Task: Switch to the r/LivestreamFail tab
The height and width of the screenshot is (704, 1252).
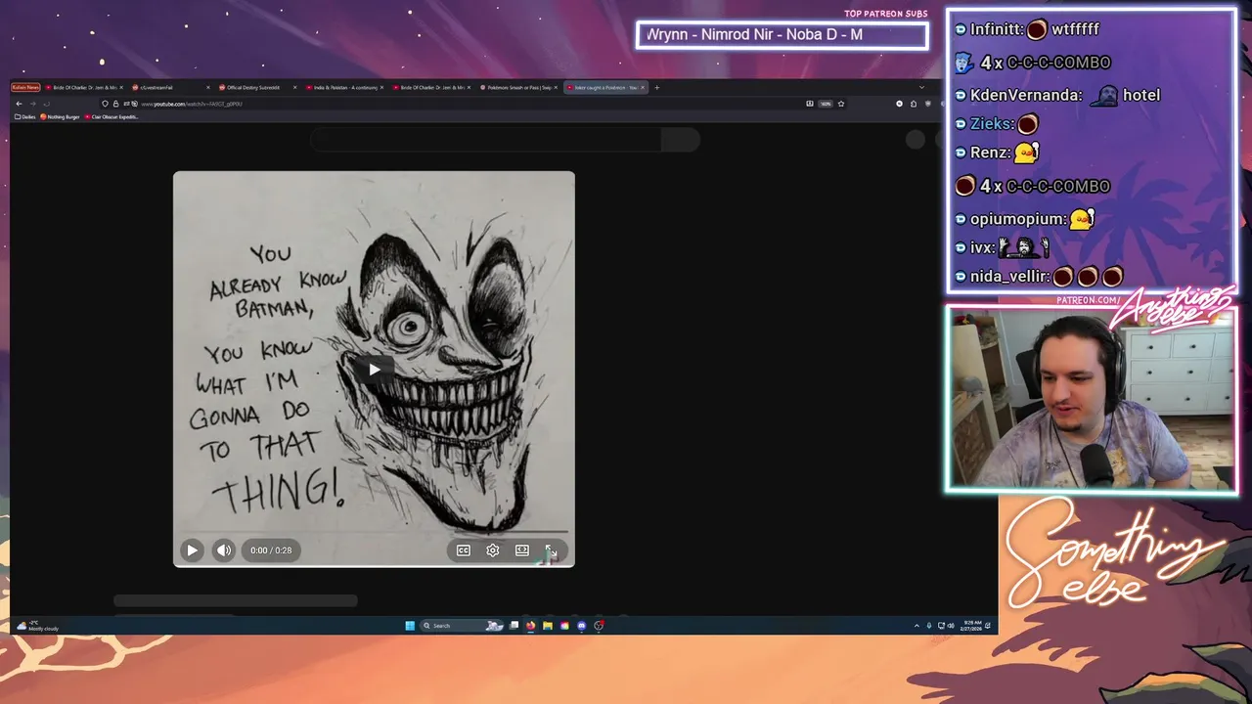Action: (170, 87)
